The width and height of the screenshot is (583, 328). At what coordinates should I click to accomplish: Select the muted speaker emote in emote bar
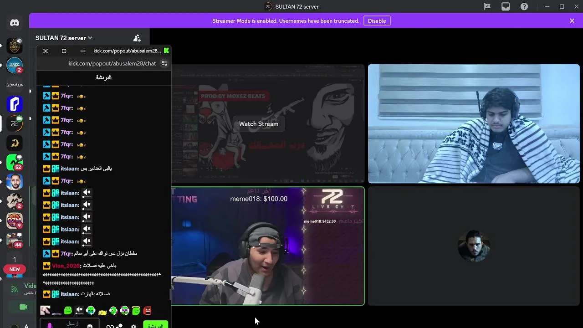coord(79,311)
